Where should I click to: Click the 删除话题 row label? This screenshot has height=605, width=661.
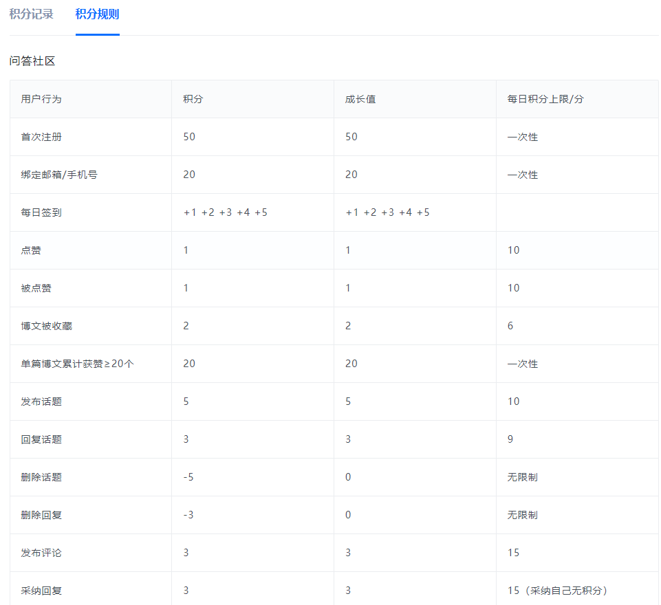click(41, 477)
